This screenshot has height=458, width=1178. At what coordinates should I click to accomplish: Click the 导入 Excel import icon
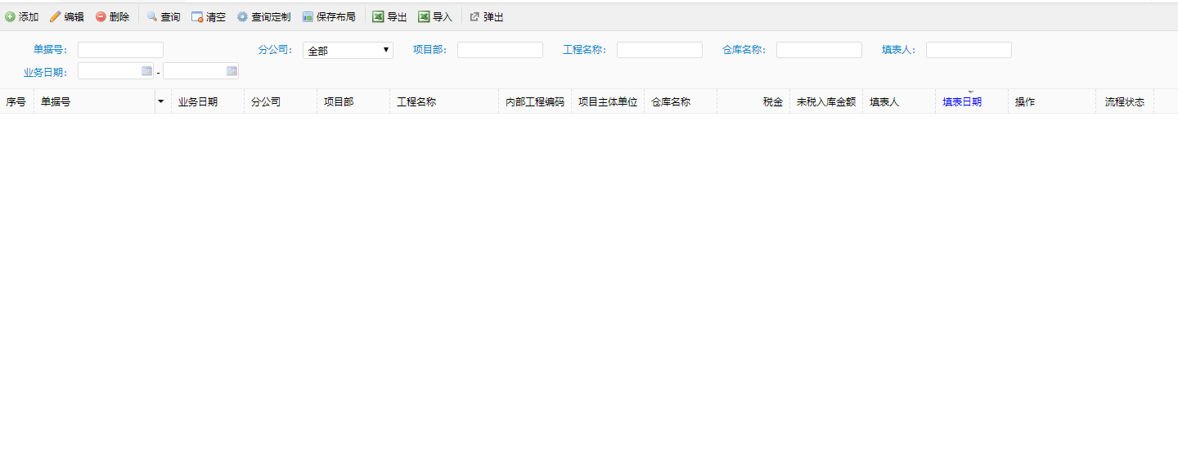[424, 16]
